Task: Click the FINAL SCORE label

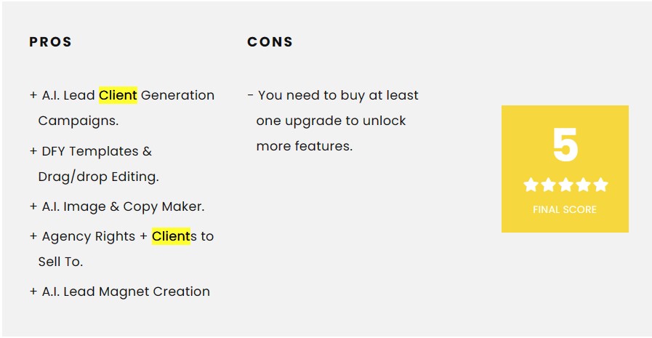Action: (x=565, y=209)
